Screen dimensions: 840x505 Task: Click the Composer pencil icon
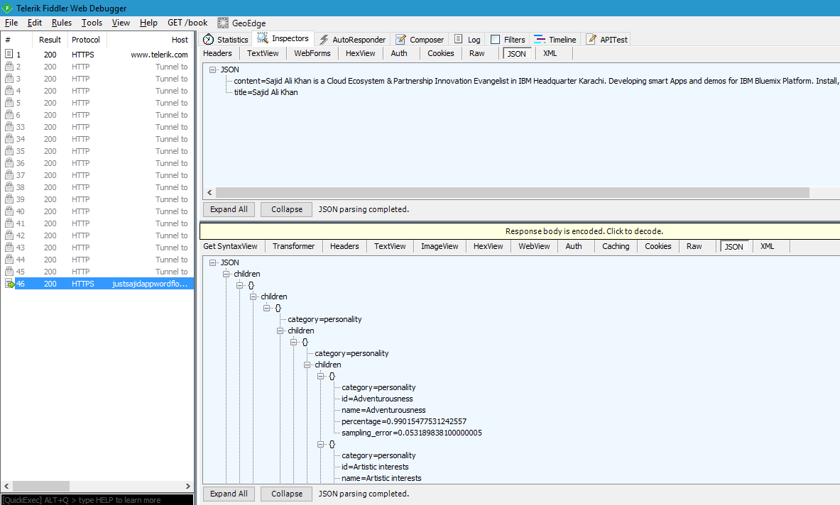[400, 39]
